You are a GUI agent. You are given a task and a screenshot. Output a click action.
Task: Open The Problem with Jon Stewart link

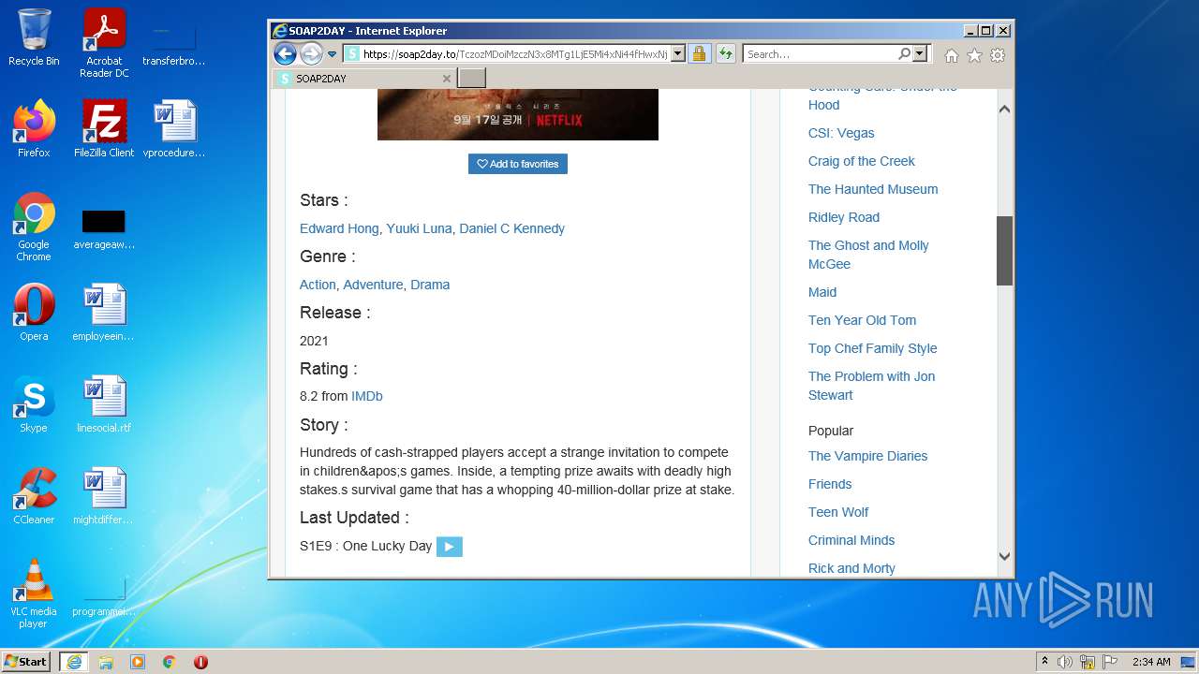point(871,386)
